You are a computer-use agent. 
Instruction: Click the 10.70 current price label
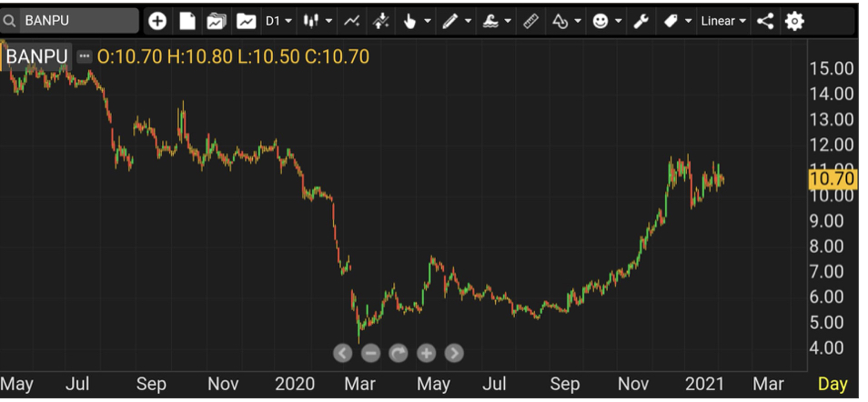coord(833,179)
